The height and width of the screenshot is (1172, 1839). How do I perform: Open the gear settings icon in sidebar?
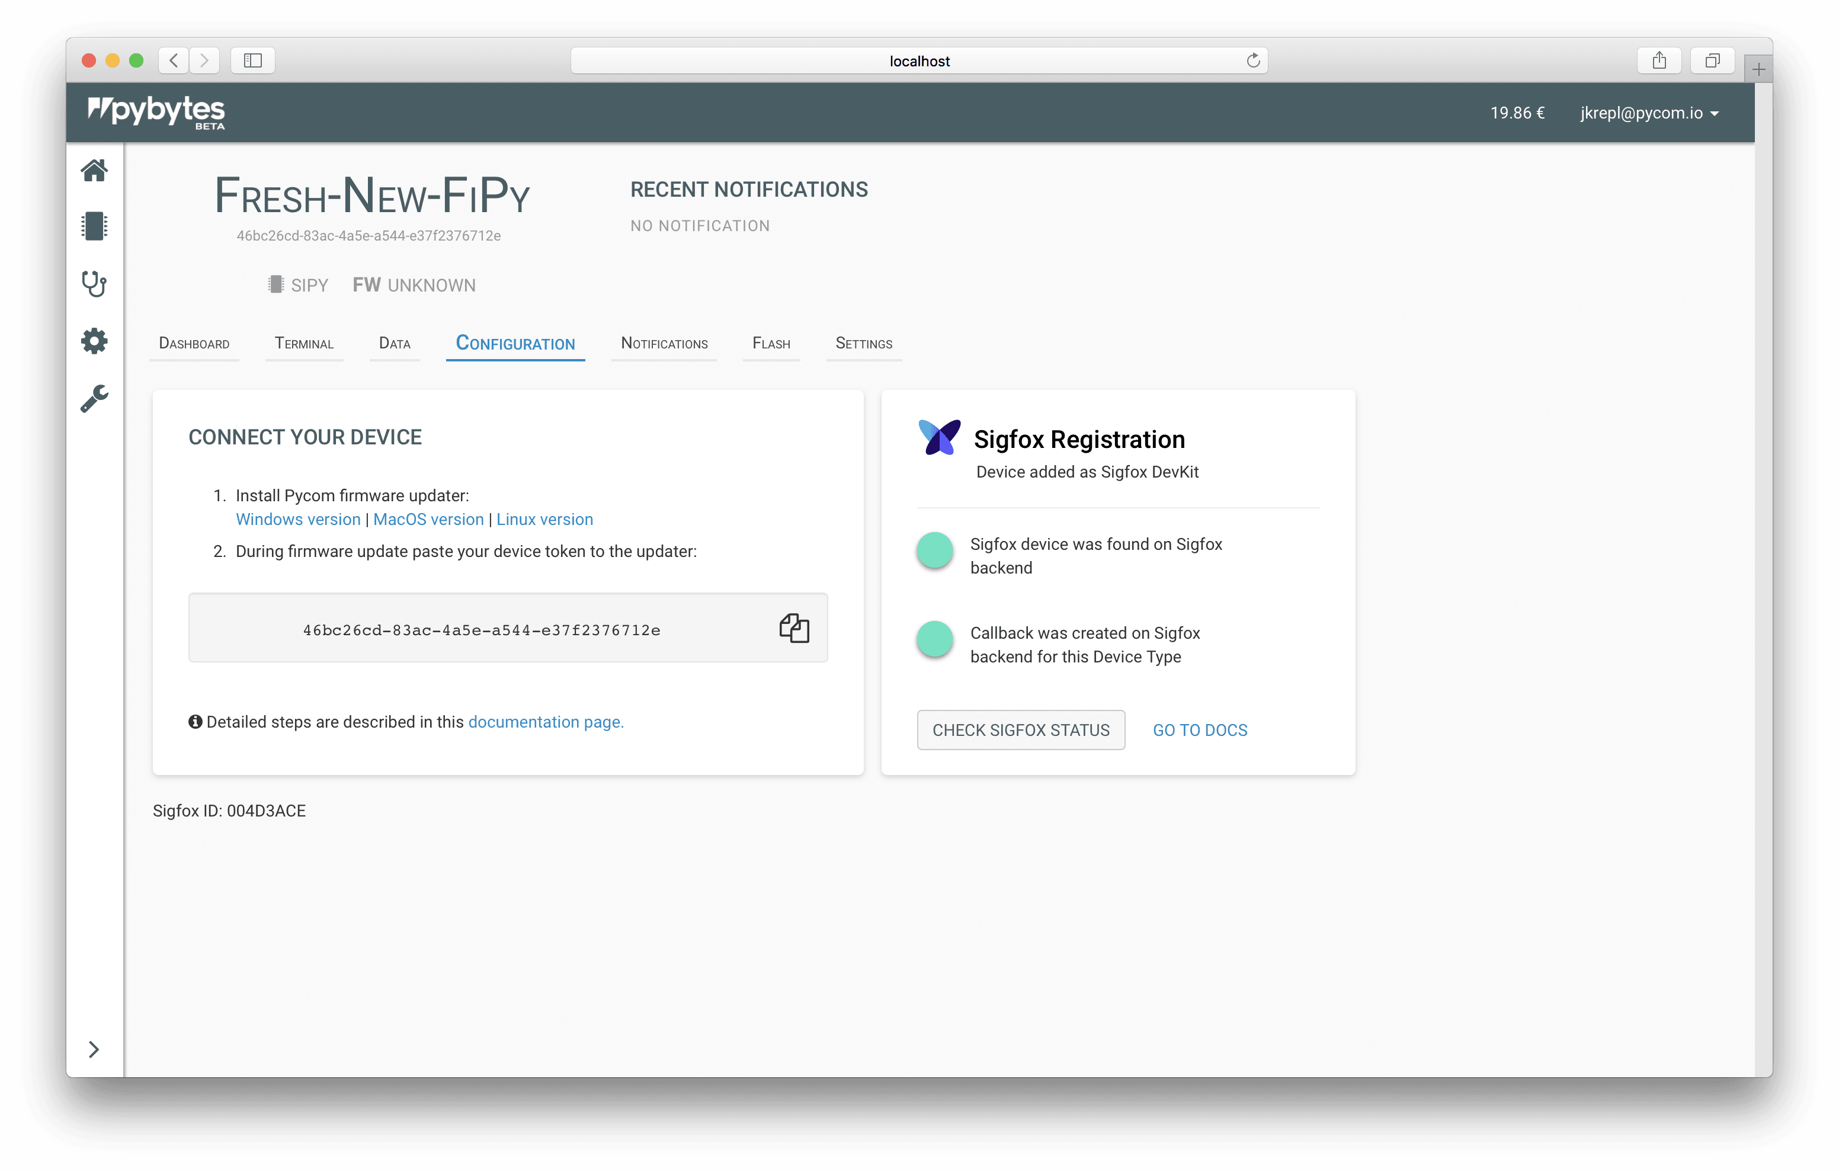coord(94,341)
